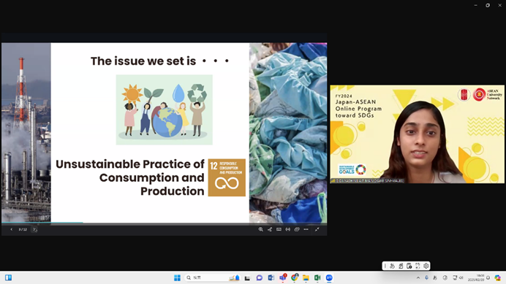Open IME settings gear on floating toolbar
The image size is (506, 284).
[426, 266]
